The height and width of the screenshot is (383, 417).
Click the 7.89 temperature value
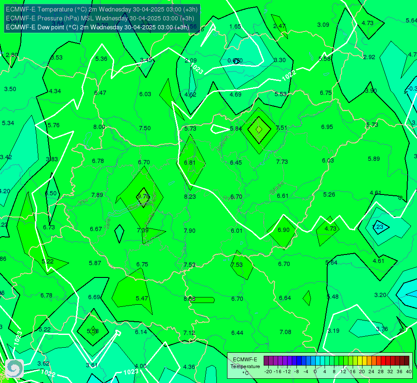(97, 195)
